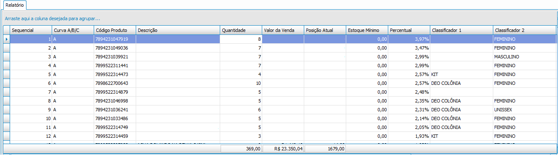Select product code 7899522314749
The image size is (558, 155).
[x=115, y=127]
